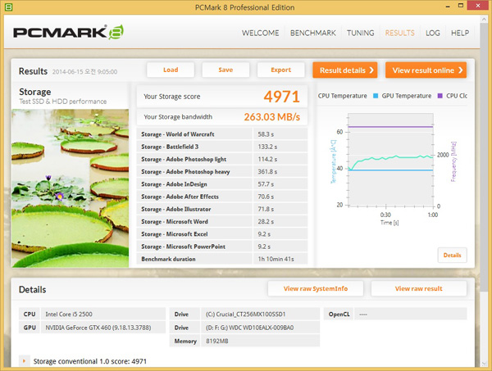Image resolution: width=492 pixels, height=371 pixels.
Task: Click the PCMark 8 app icon in title bar
Action: click(8, 7)
